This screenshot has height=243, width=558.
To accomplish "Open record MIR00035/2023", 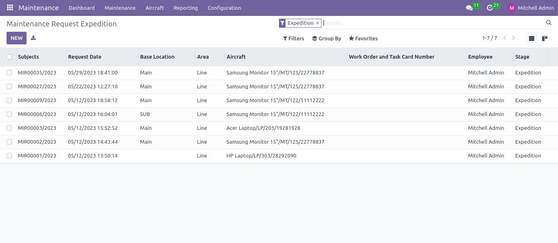I will pyautogui.click(x=37, y=72).
